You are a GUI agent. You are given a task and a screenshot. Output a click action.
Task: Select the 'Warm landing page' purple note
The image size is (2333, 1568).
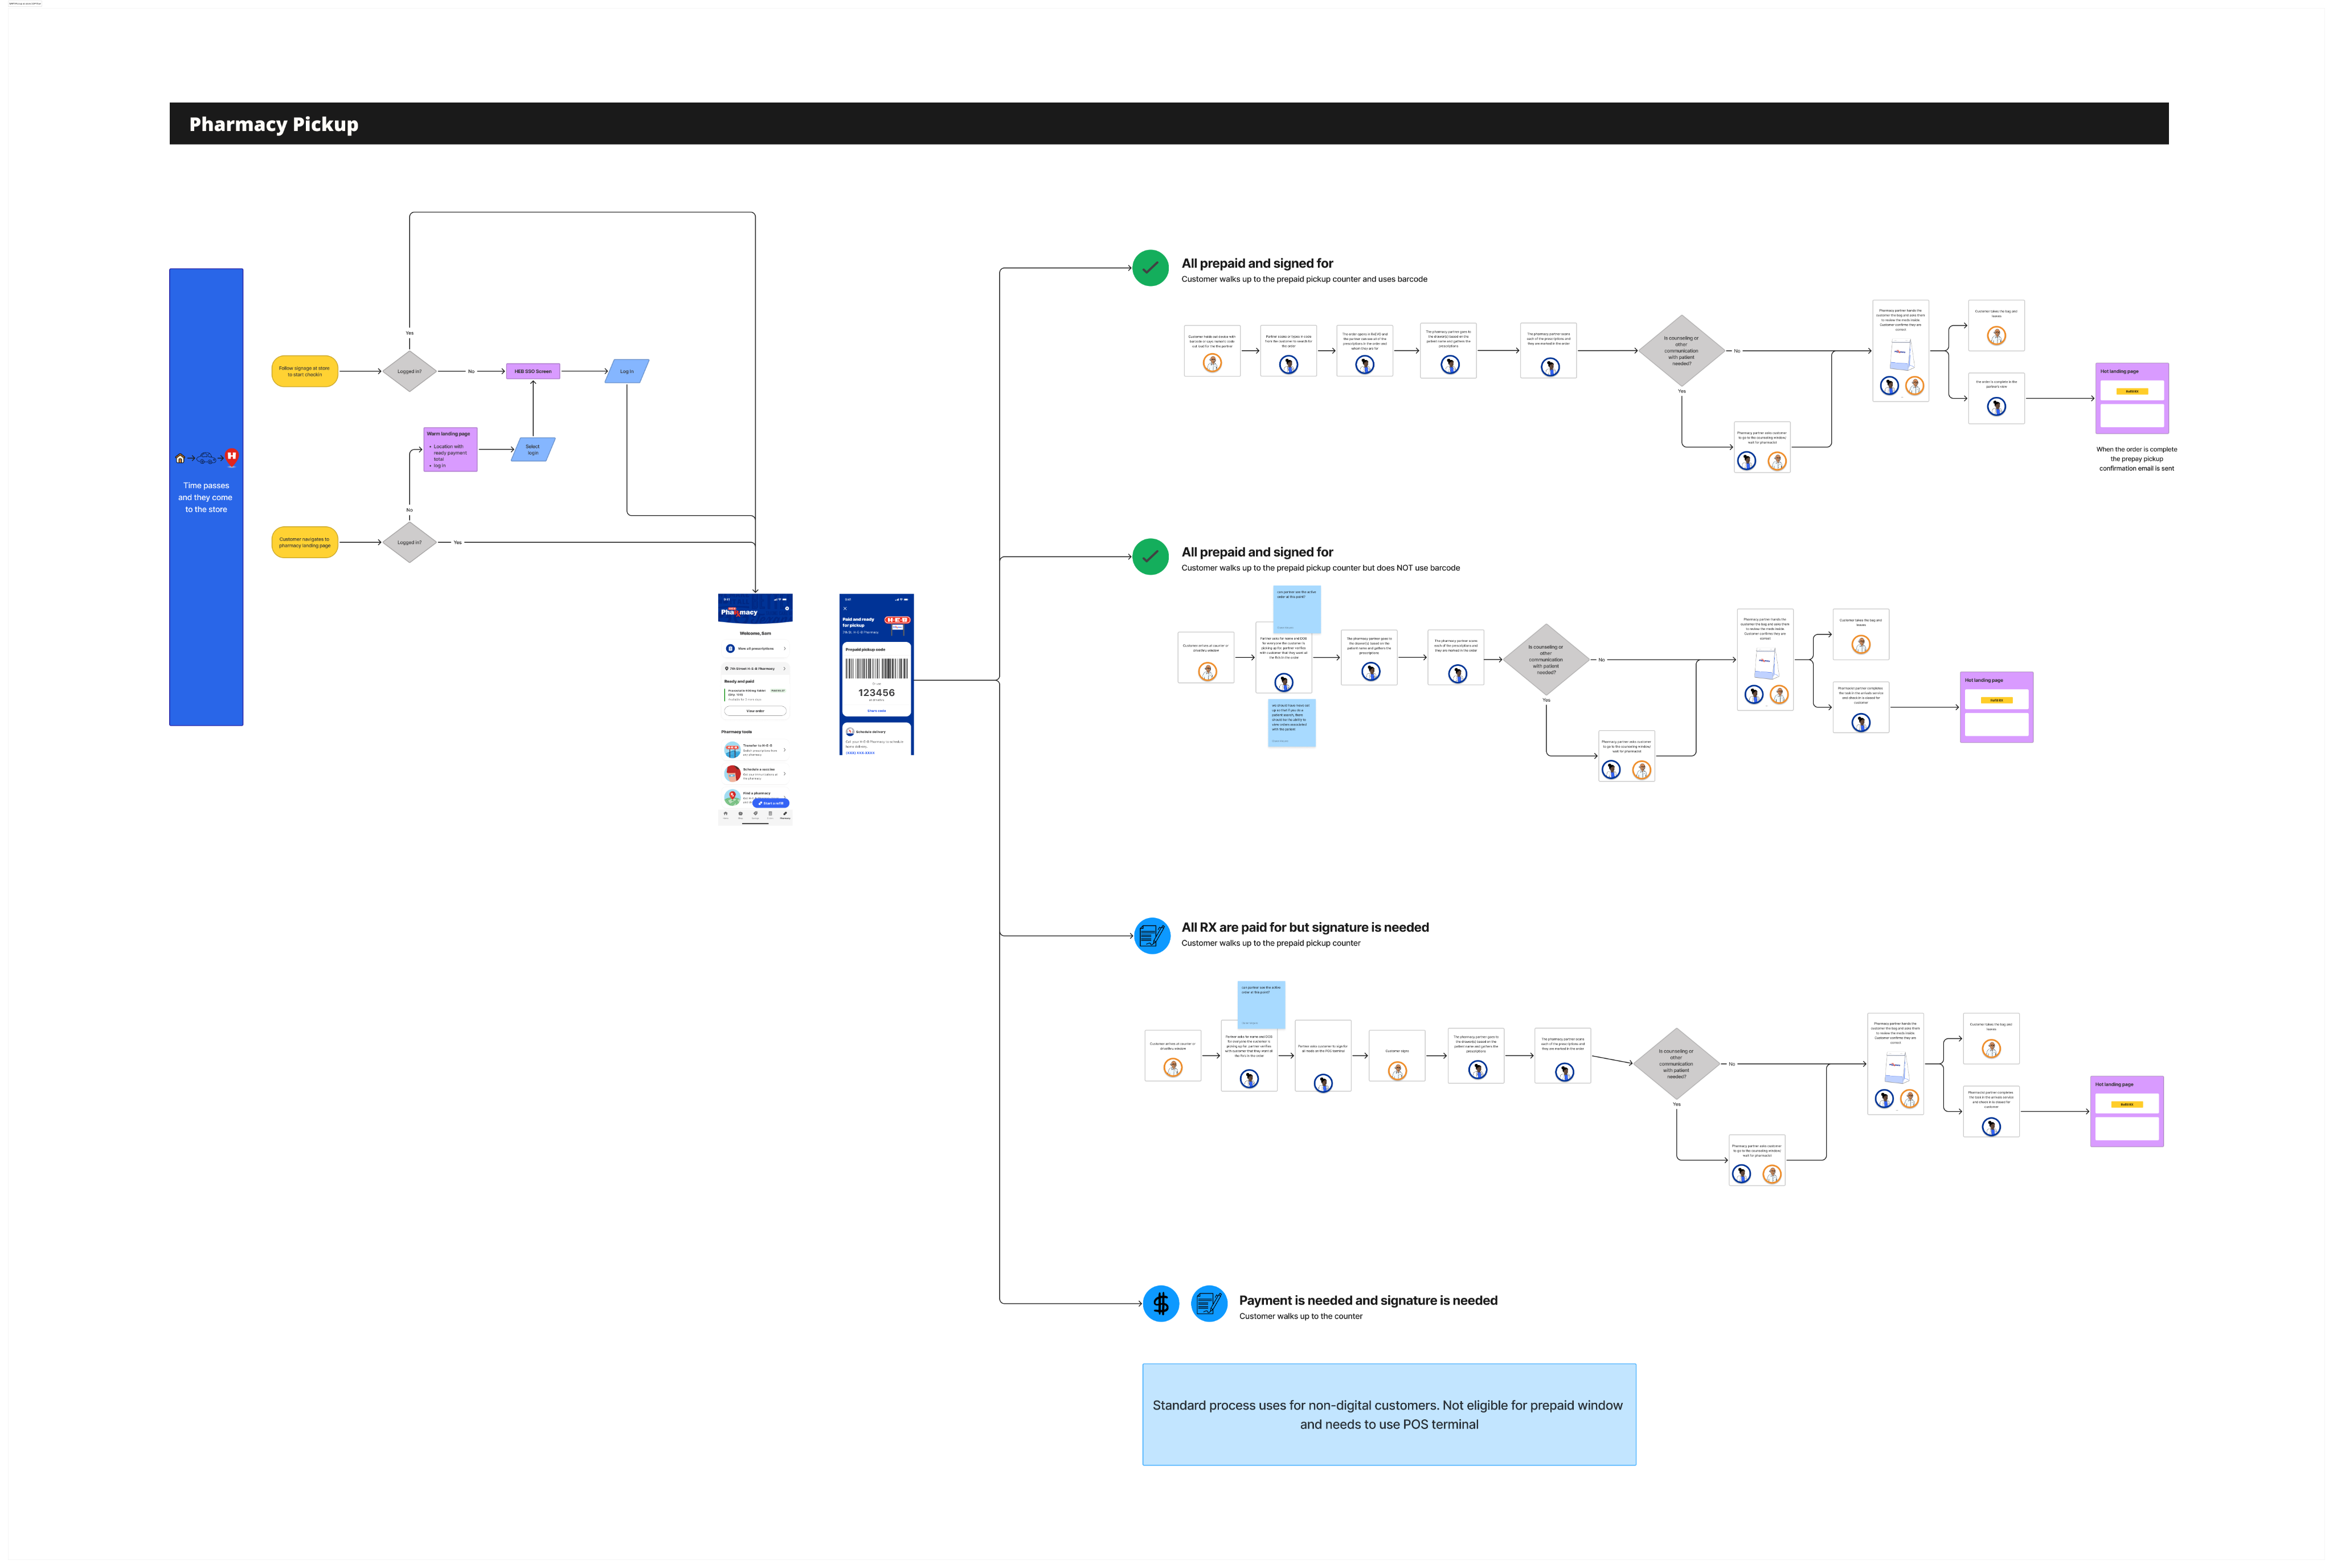point(450,449)
